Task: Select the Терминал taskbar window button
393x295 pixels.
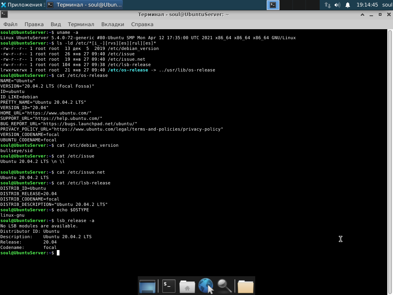Action: pos(84,5)
